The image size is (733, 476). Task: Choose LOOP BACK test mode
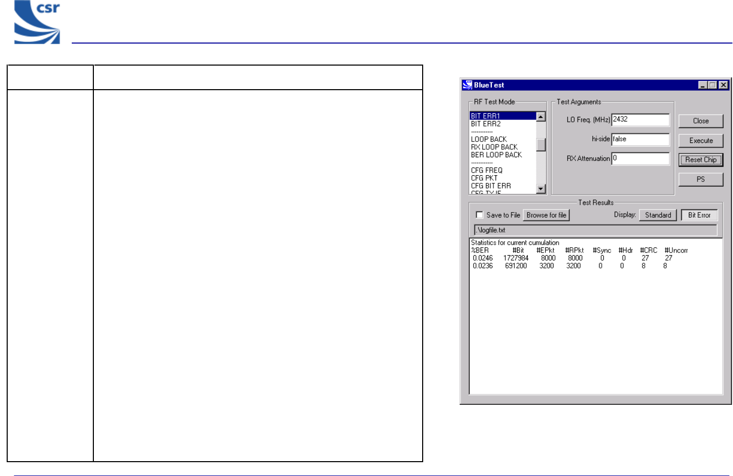coord(489,139)
